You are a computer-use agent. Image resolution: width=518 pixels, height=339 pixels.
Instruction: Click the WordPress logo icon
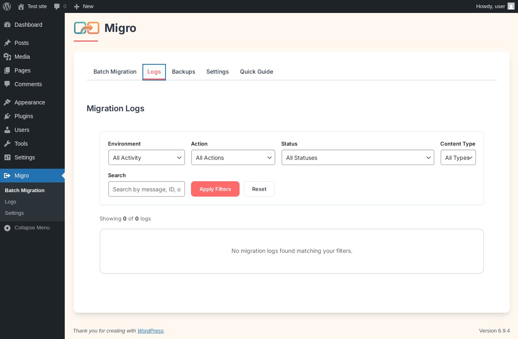7,6
